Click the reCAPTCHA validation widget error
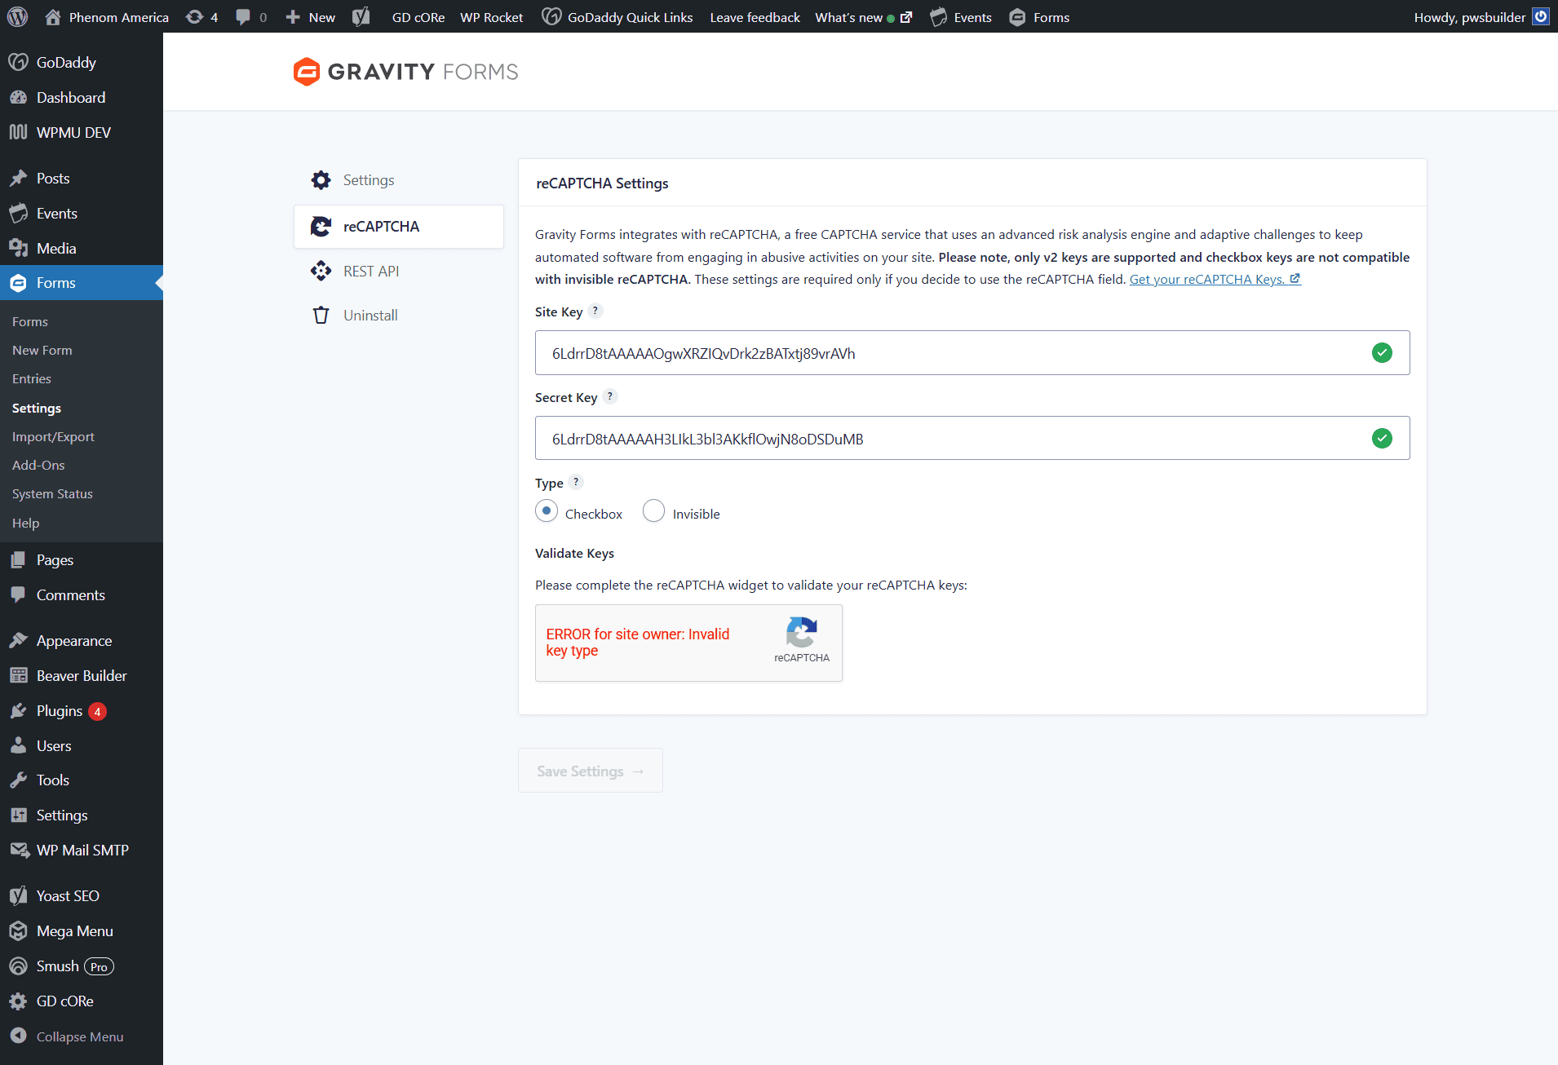The image size is (1558, 1065). [638, 643]
